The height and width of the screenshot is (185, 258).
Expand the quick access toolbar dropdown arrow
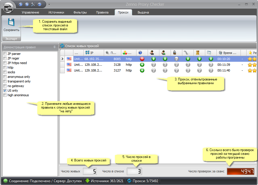coord(49,4)
